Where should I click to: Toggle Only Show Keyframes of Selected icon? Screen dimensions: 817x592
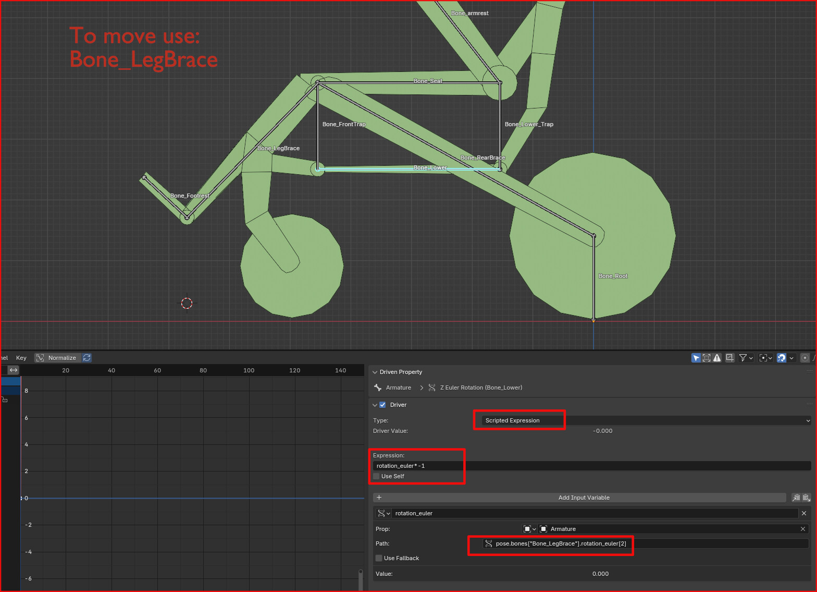point(707,358)
